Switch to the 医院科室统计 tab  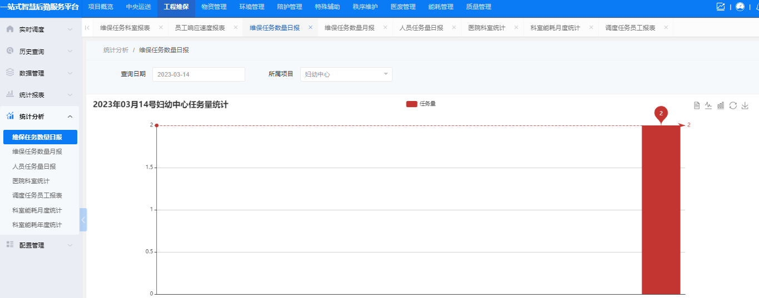[487, 28]
